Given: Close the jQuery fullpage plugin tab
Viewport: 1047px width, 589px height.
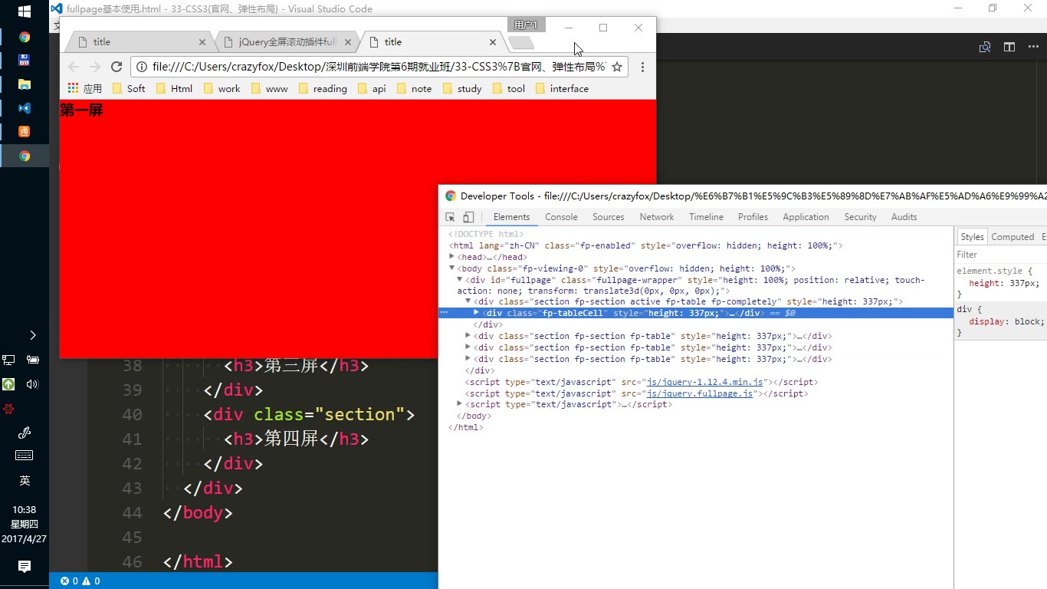Looking at the screenshot, I should tap(348, 42).
